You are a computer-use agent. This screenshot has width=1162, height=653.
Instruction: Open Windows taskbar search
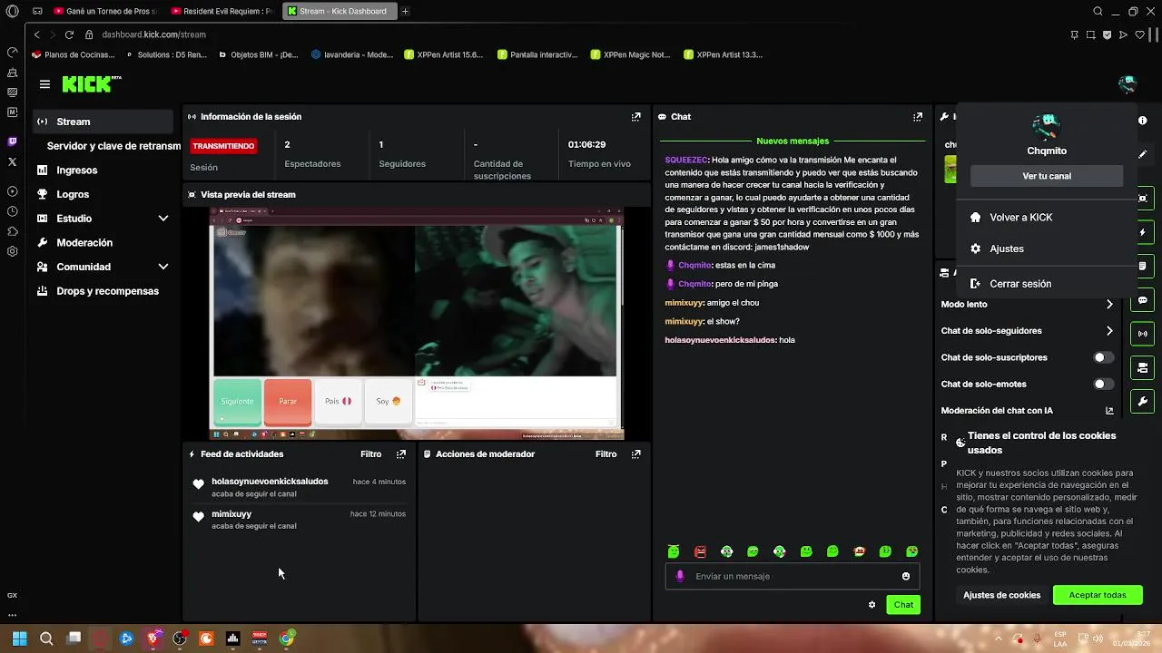tap(46, 638)
